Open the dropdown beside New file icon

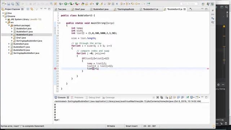pos(6,4)
